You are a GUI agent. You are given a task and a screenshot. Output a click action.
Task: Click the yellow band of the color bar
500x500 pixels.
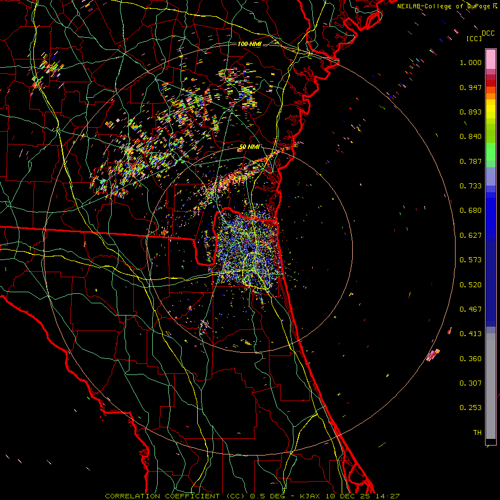pos(491,109)
